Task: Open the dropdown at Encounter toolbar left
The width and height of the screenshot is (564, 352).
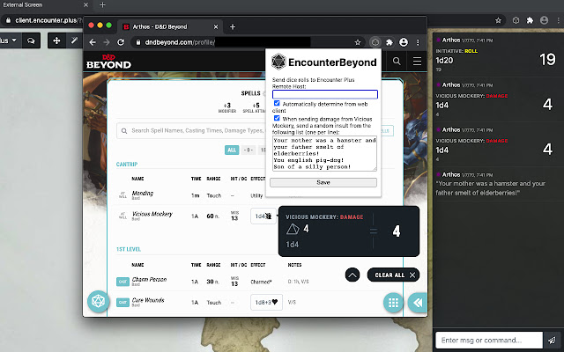Action: (x=10, y=40)
